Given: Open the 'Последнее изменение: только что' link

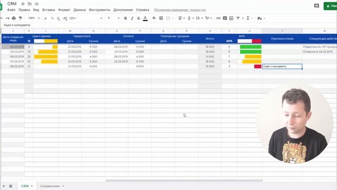Looking at the screenshot, I should pos(180,10).
